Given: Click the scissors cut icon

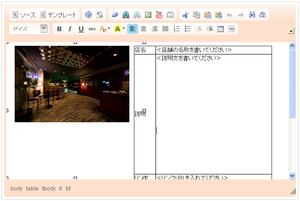Looking at the screenshot, I should point(185,15).
